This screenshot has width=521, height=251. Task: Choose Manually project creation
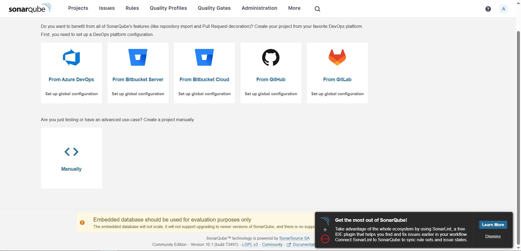[71, 169]
